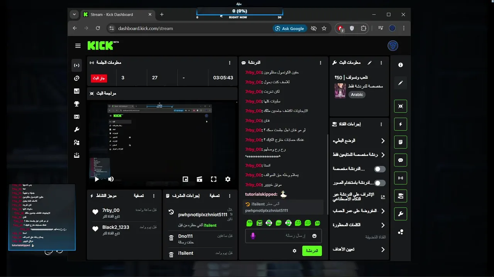Open the trophy achievements icon in the left sidebar
This screenshot has width=494, height=277.
point(77,103)
